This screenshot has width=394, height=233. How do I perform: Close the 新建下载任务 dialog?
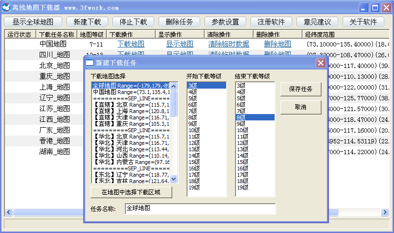321,63
